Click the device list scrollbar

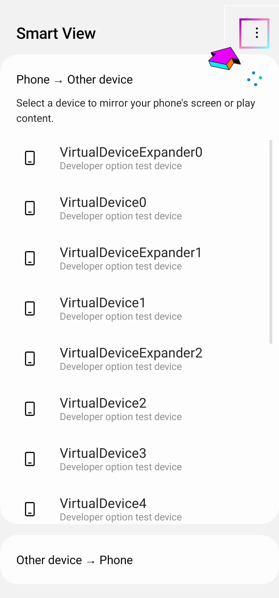pos(271,242)
